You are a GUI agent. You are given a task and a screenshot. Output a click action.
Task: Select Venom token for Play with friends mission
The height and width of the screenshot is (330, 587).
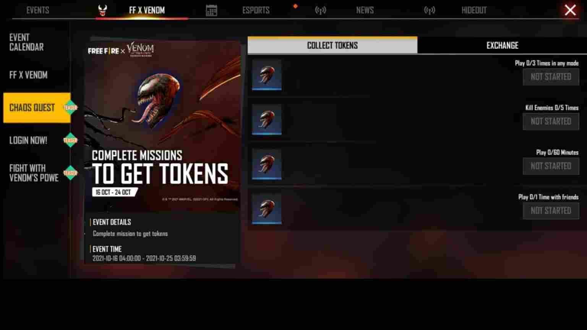267,209
